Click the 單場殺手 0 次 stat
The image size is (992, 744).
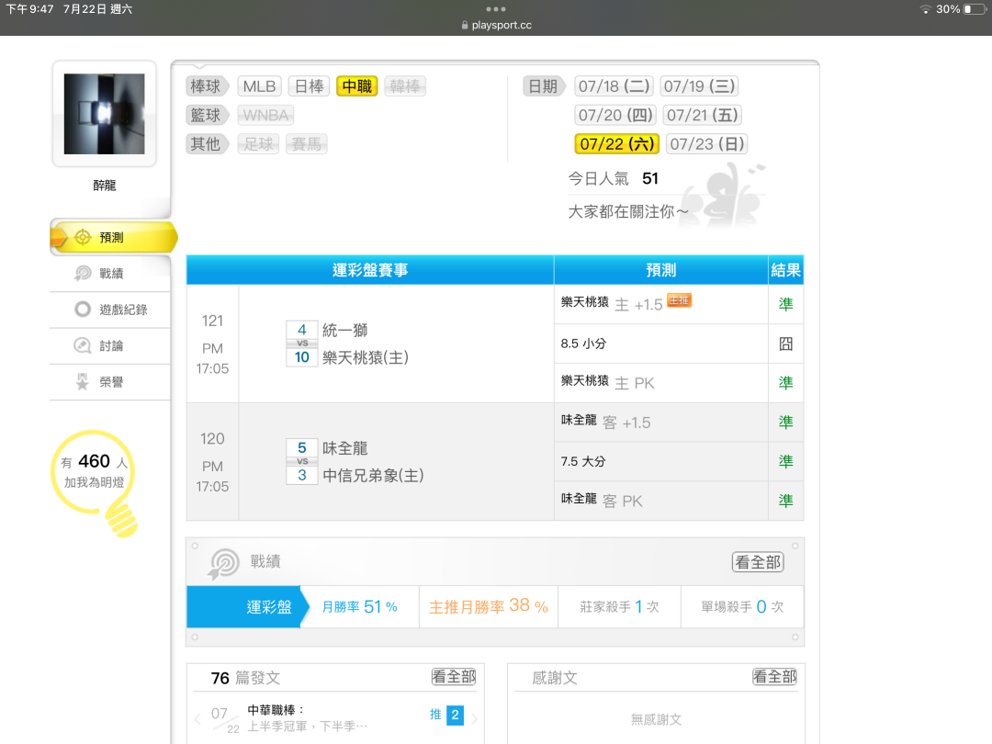coord(742,607)
